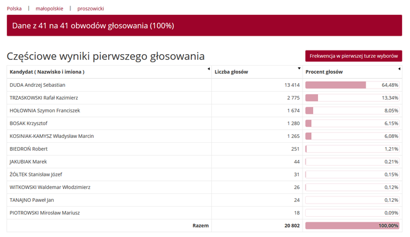Select the TRZASKOWSKI Rafał Kazimierz row
This screenshot has height=237, width=410.
pyautogui.click(x=204, y=98)
